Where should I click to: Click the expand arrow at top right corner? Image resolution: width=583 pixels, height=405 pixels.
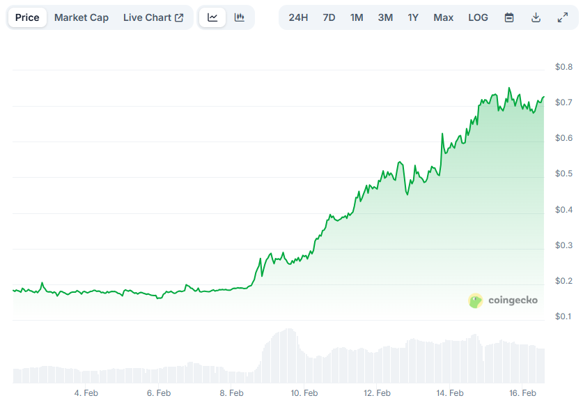(x=563, y=17)
